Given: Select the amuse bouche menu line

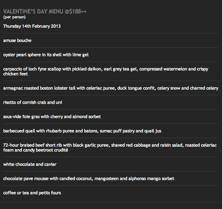Looking at the screenshot, I should pyautogui.click(x=17, y=40).
